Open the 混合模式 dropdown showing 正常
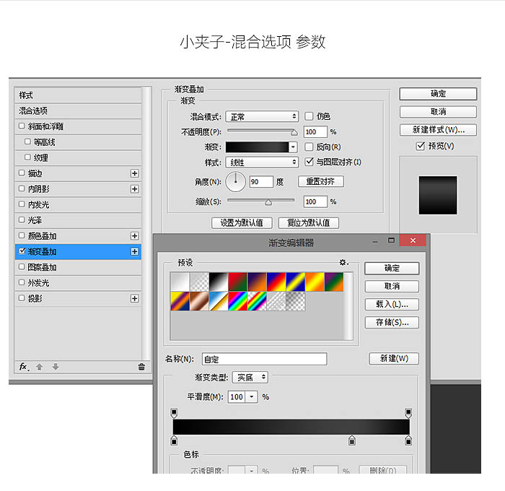 coord(262,116)
